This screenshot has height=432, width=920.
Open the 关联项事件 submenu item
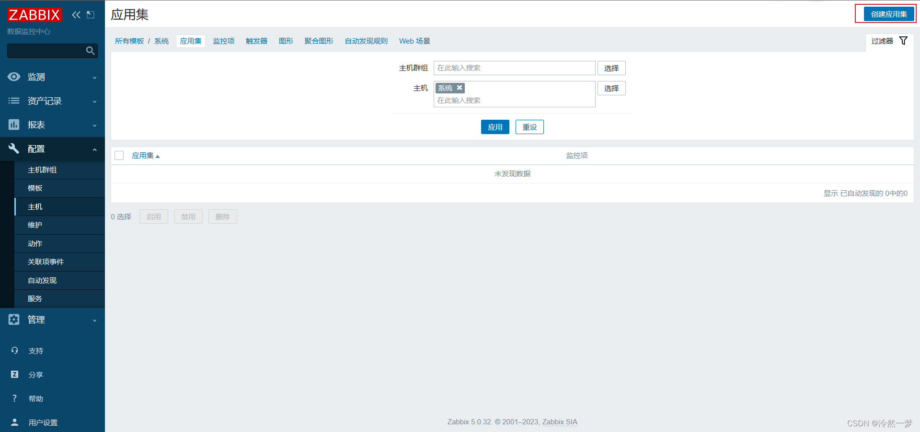pyautogui.click(x=59, y=262)
